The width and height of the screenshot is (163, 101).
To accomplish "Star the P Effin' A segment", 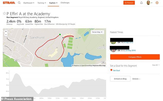I will tap(4, 13).
